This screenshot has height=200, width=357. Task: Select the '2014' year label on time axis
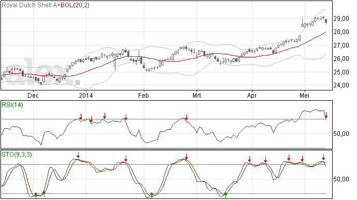86,95
